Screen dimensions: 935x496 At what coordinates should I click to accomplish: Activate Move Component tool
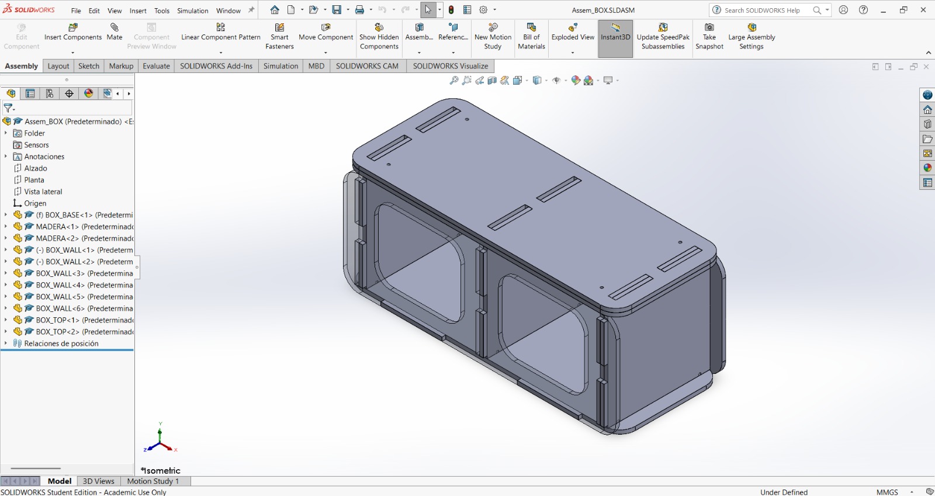click(326, 33)
